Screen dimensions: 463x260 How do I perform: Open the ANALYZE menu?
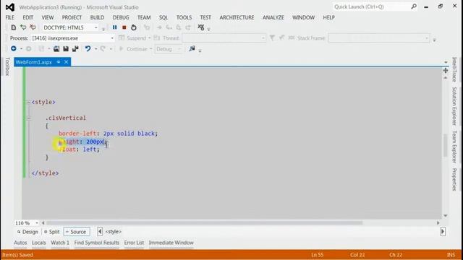pos(273,17)
